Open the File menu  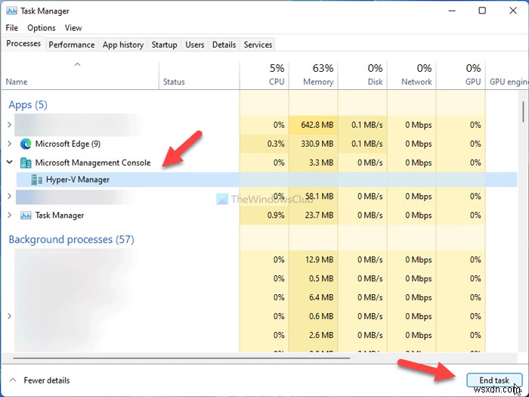[12, 28]
